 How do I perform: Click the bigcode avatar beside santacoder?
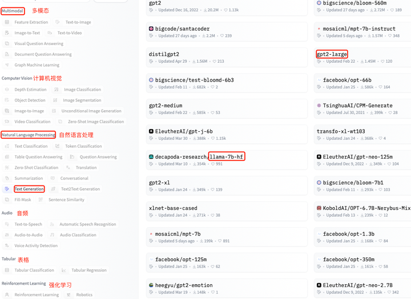pos(151,29)
